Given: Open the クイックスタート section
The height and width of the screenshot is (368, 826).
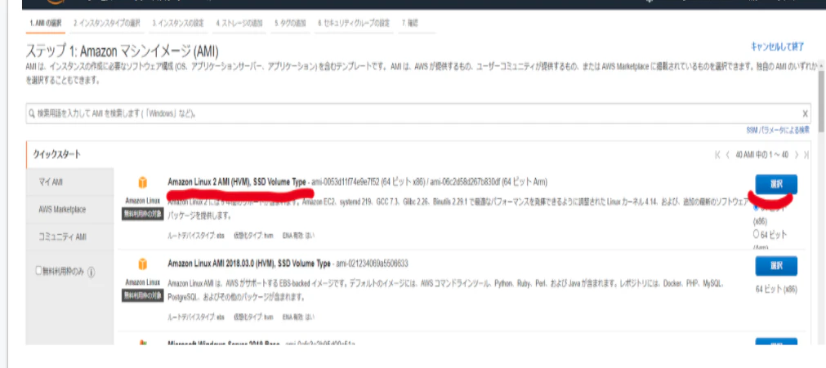Looking at the screenshot, I should coord(57,154).
